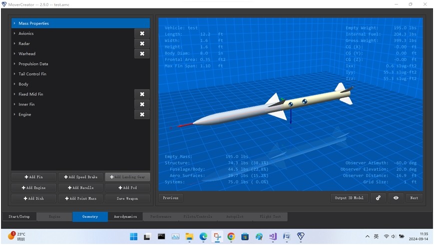This screenshot has width=434, height=245.
Task: Click the Add Pod button
Action: [x=127, y=187]
